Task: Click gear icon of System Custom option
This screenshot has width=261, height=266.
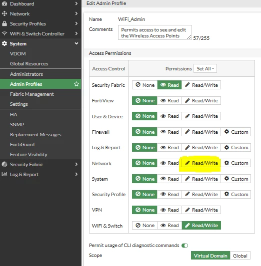Action: point(226,179)
